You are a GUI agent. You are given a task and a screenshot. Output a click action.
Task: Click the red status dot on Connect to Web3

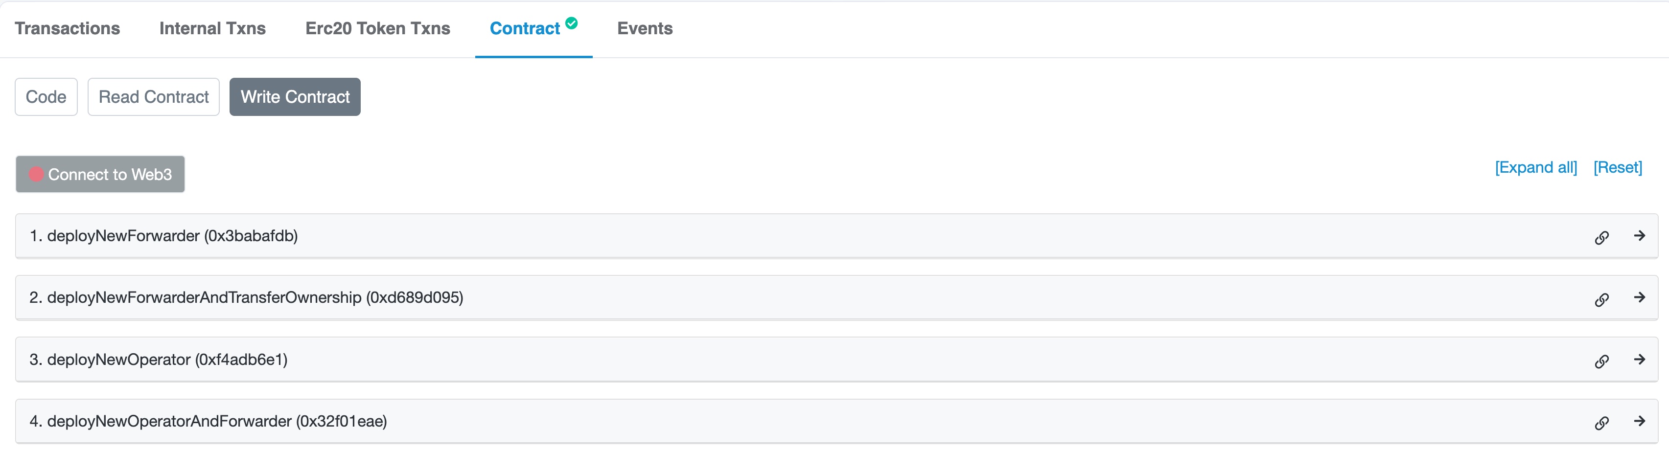point(36,174)
